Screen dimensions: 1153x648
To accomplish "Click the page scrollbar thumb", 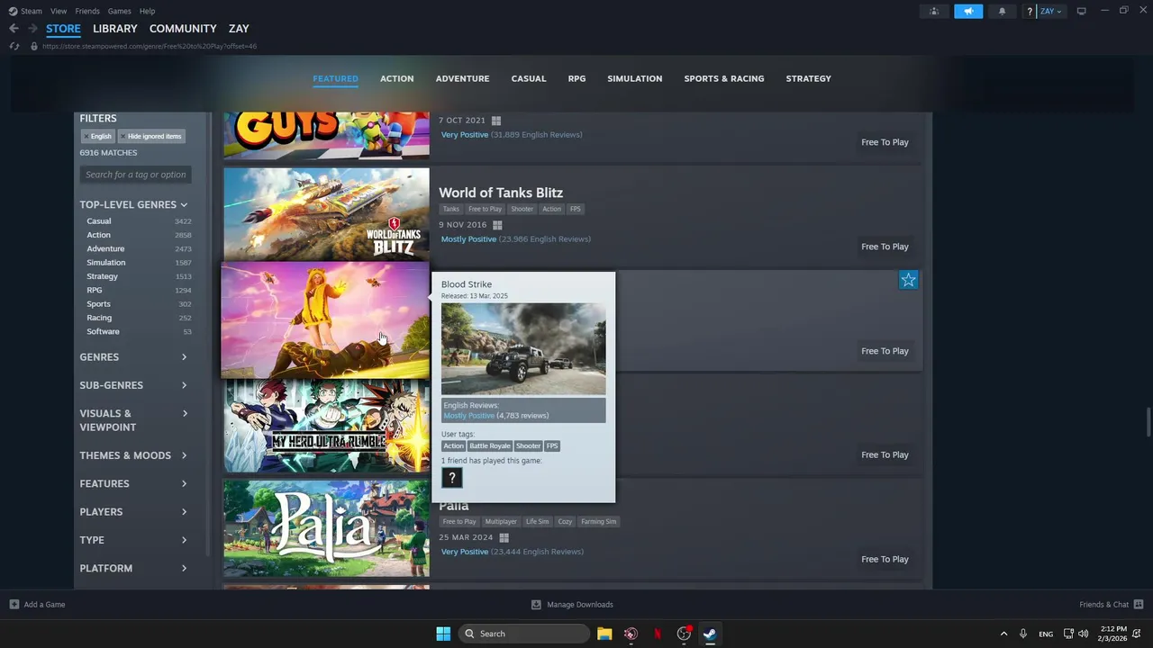I will coord(1148,421).
